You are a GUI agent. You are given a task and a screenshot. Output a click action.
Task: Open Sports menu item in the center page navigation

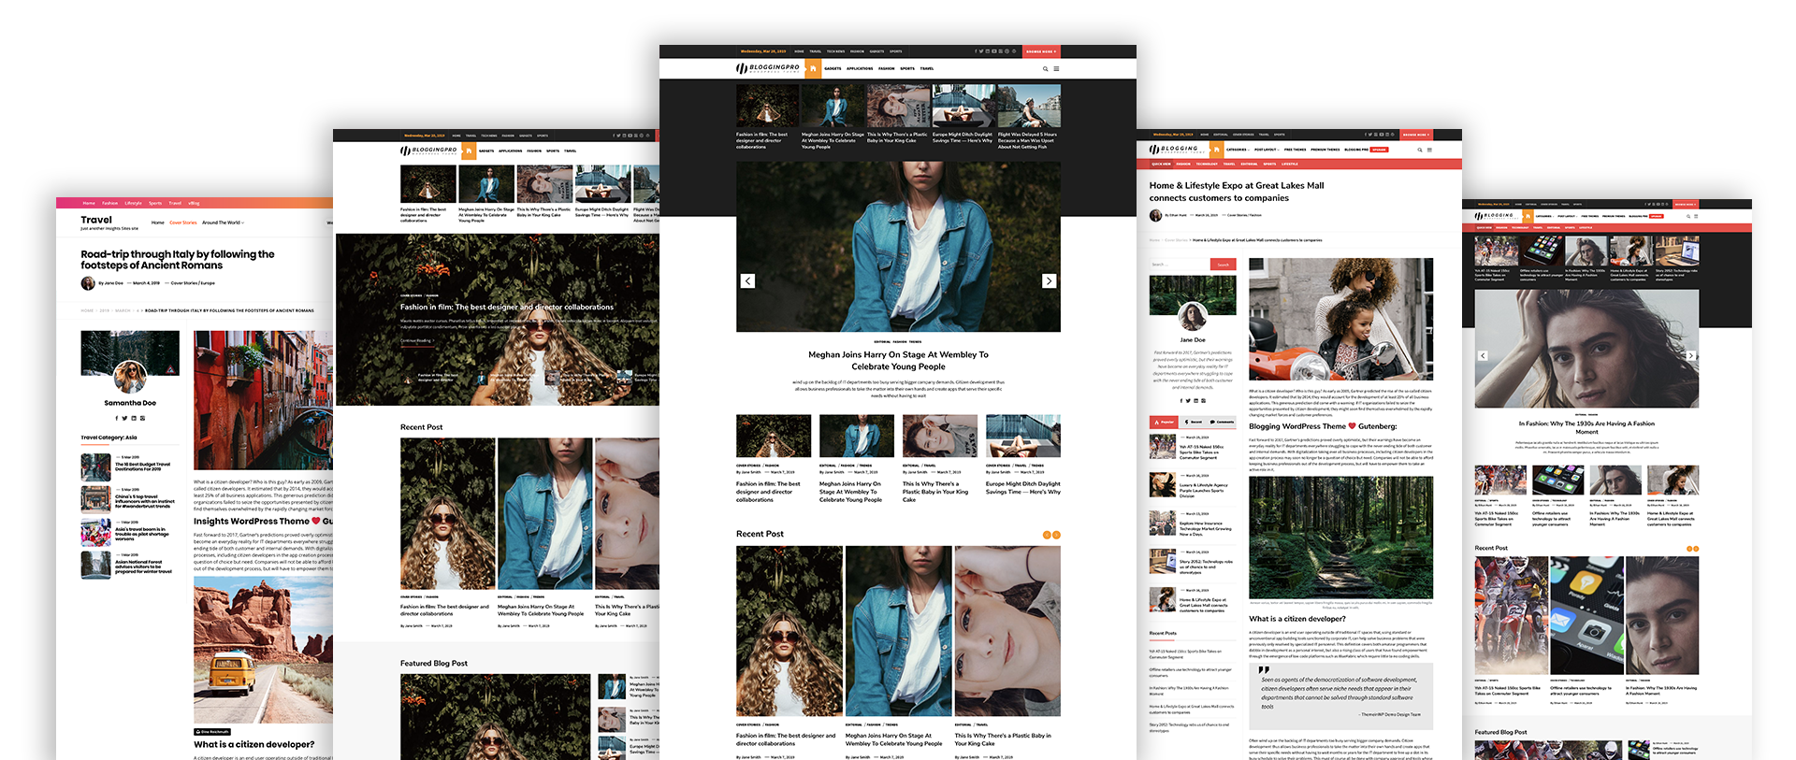(907, 68)
